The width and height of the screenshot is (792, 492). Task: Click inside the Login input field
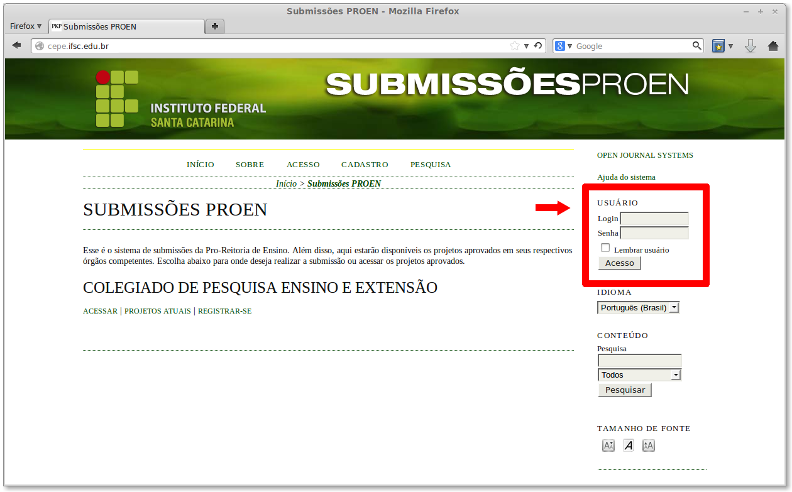coord(654,218)
